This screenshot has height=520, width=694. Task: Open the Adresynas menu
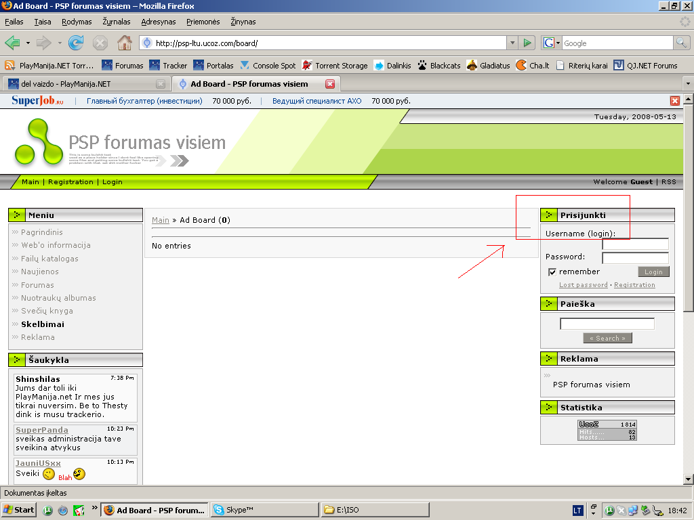coord(159,22)
